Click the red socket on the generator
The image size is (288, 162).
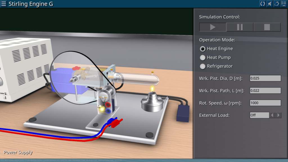(108, 105)
